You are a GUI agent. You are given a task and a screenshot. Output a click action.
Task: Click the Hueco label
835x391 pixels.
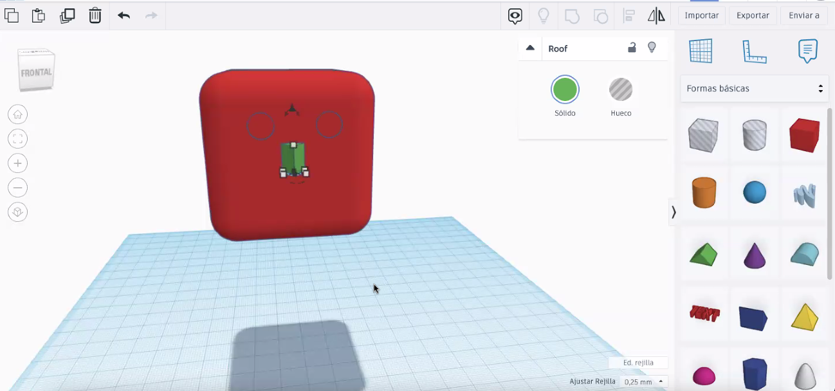[621, 113]
